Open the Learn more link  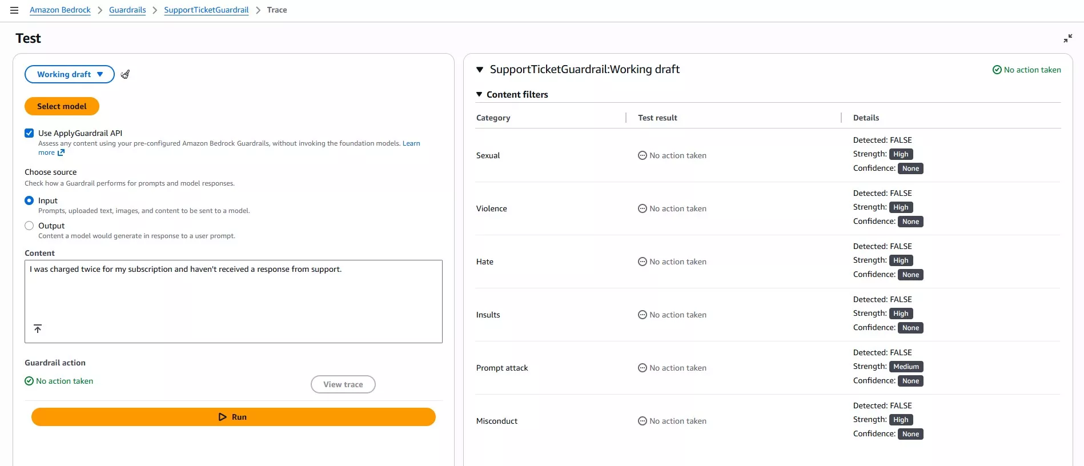[411, 143]
